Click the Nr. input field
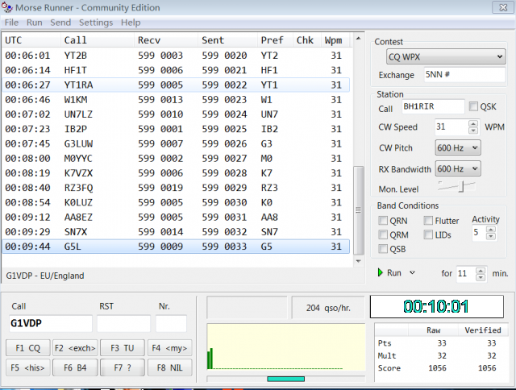 click(171, 323)
